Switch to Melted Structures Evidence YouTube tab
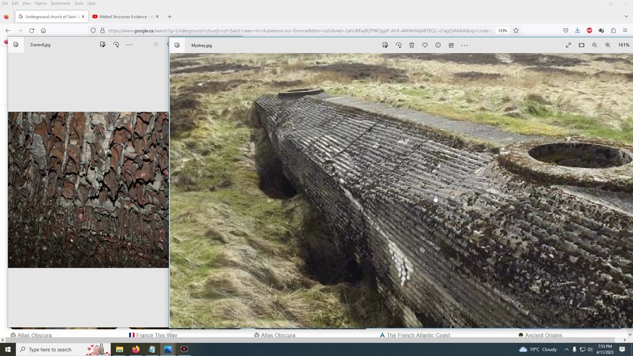The image size is (633, 356). click(126, 16)
